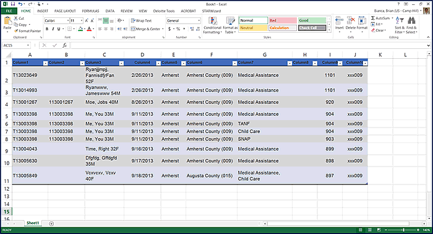The width and height of the screenshot is (433, 234).
Task: Decrease font size with smaller A icon
Action: click(92, 20)
